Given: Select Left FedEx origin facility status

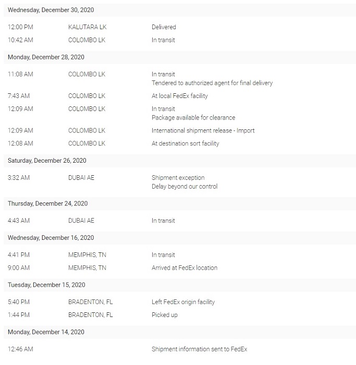Looking at the screenshot, I should [x=183, y=302].
